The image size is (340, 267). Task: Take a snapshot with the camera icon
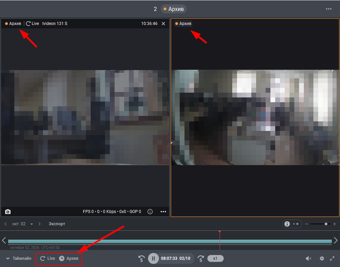[8, 212]
